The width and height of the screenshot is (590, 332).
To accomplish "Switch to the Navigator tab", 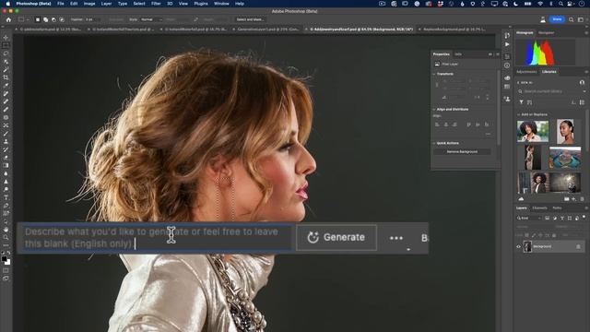I will click(x=546, y=33).
